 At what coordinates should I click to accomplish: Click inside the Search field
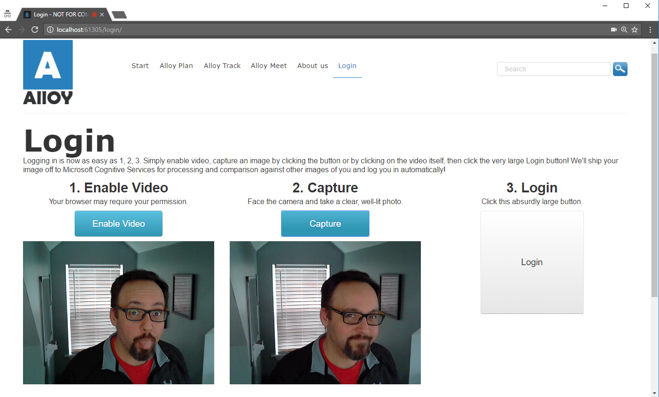553,69
